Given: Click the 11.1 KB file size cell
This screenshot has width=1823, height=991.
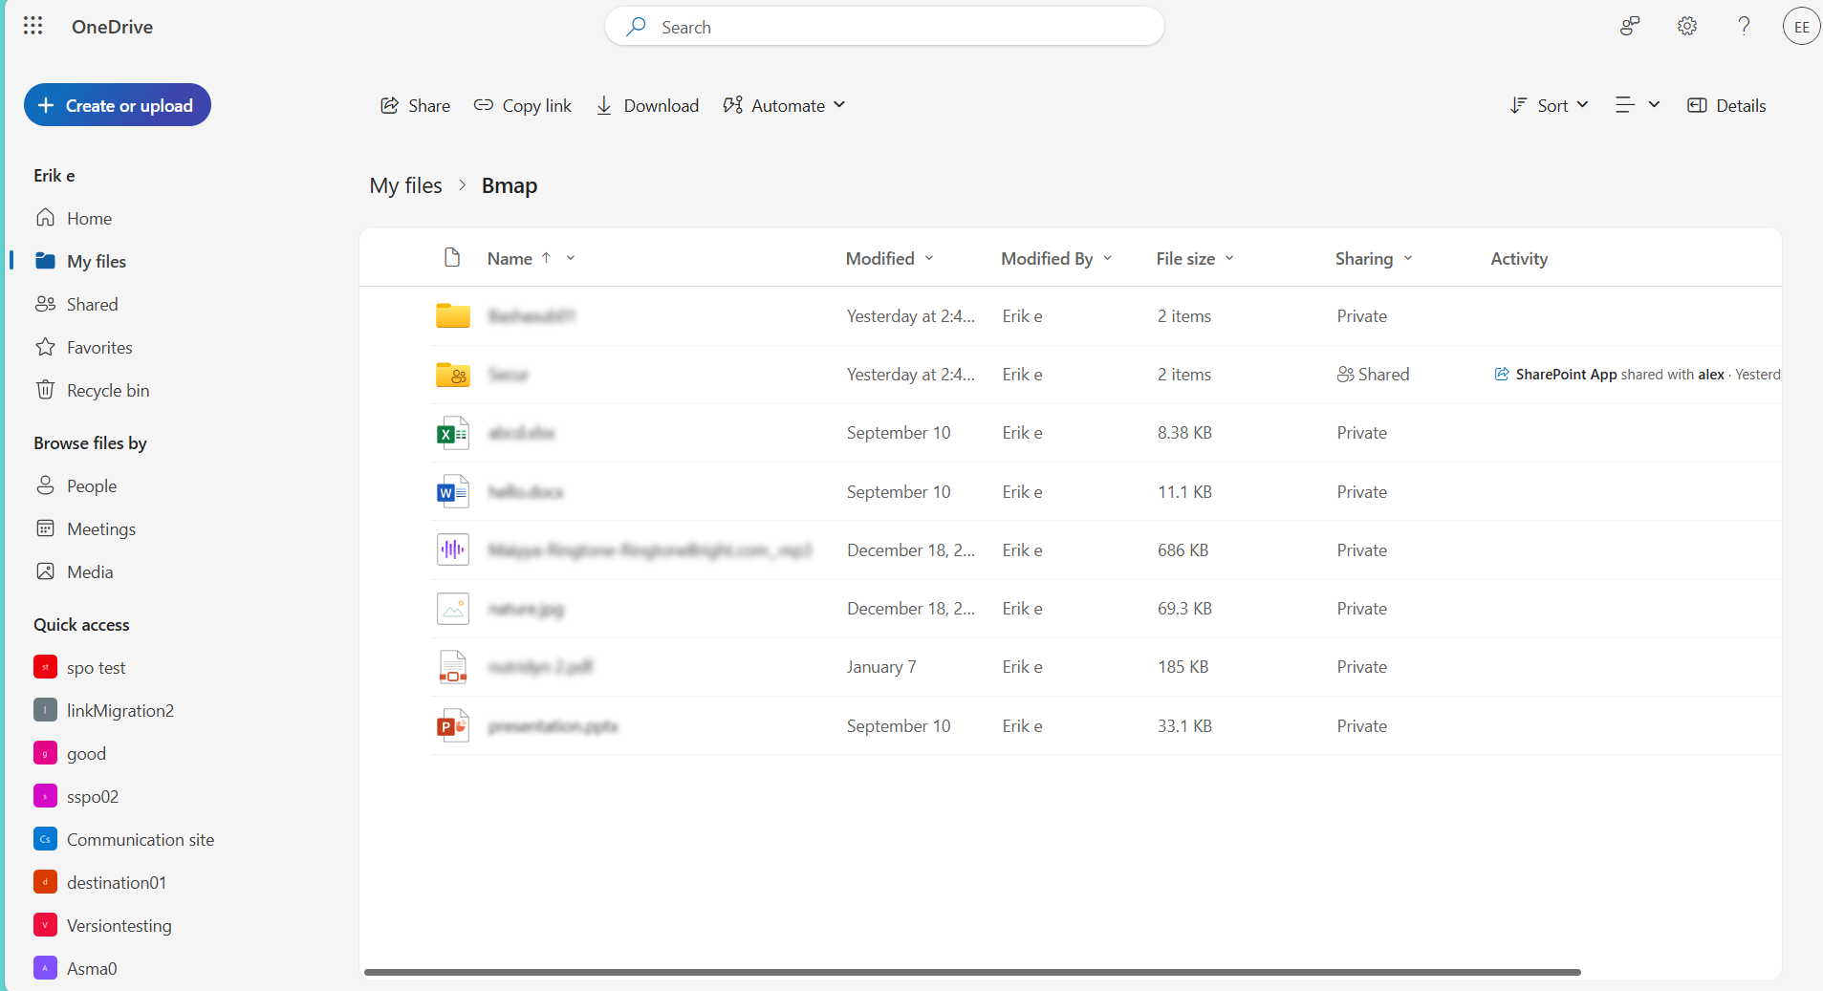Looking at the screenshot, I should tap(1184, 492).
